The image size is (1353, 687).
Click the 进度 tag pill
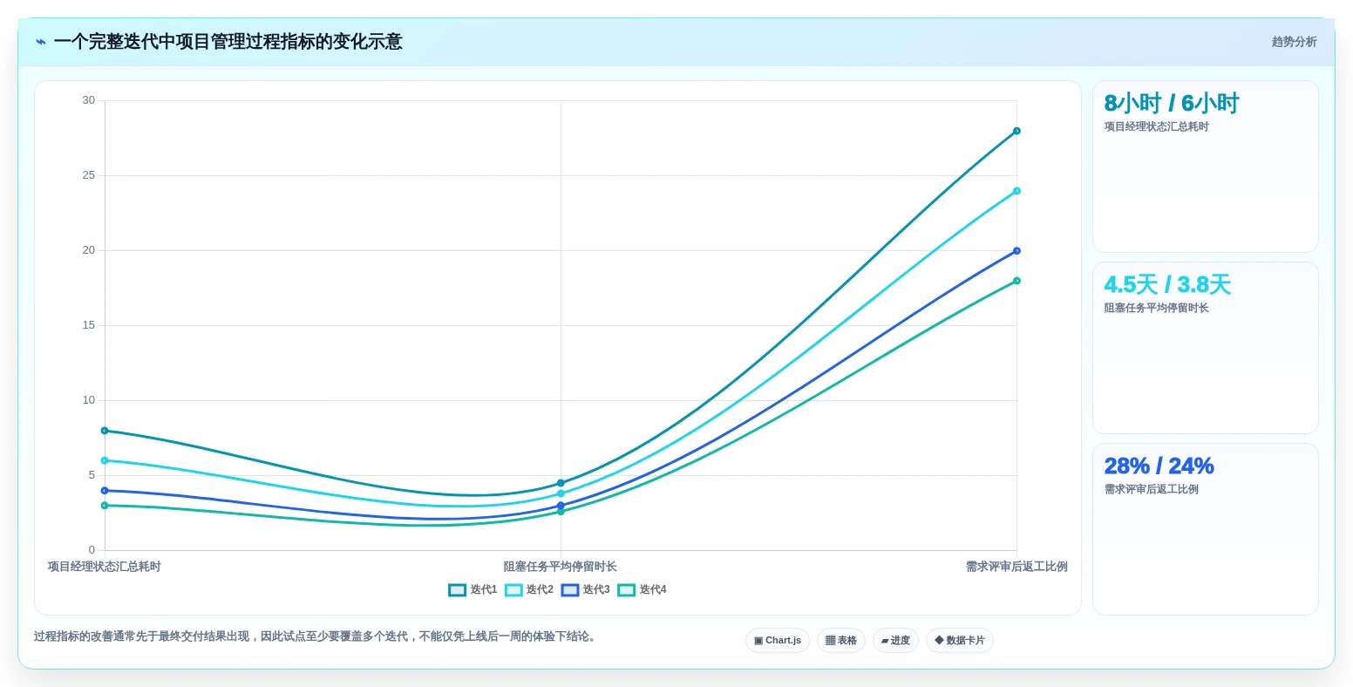click(895, 641)
